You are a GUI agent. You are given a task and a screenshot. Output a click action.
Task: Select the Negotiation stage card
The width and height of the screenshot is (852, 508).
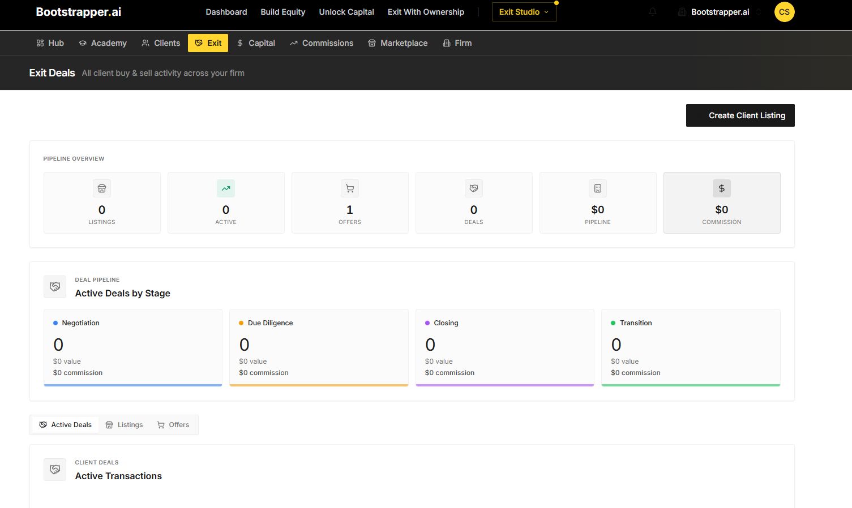[133, 347]
